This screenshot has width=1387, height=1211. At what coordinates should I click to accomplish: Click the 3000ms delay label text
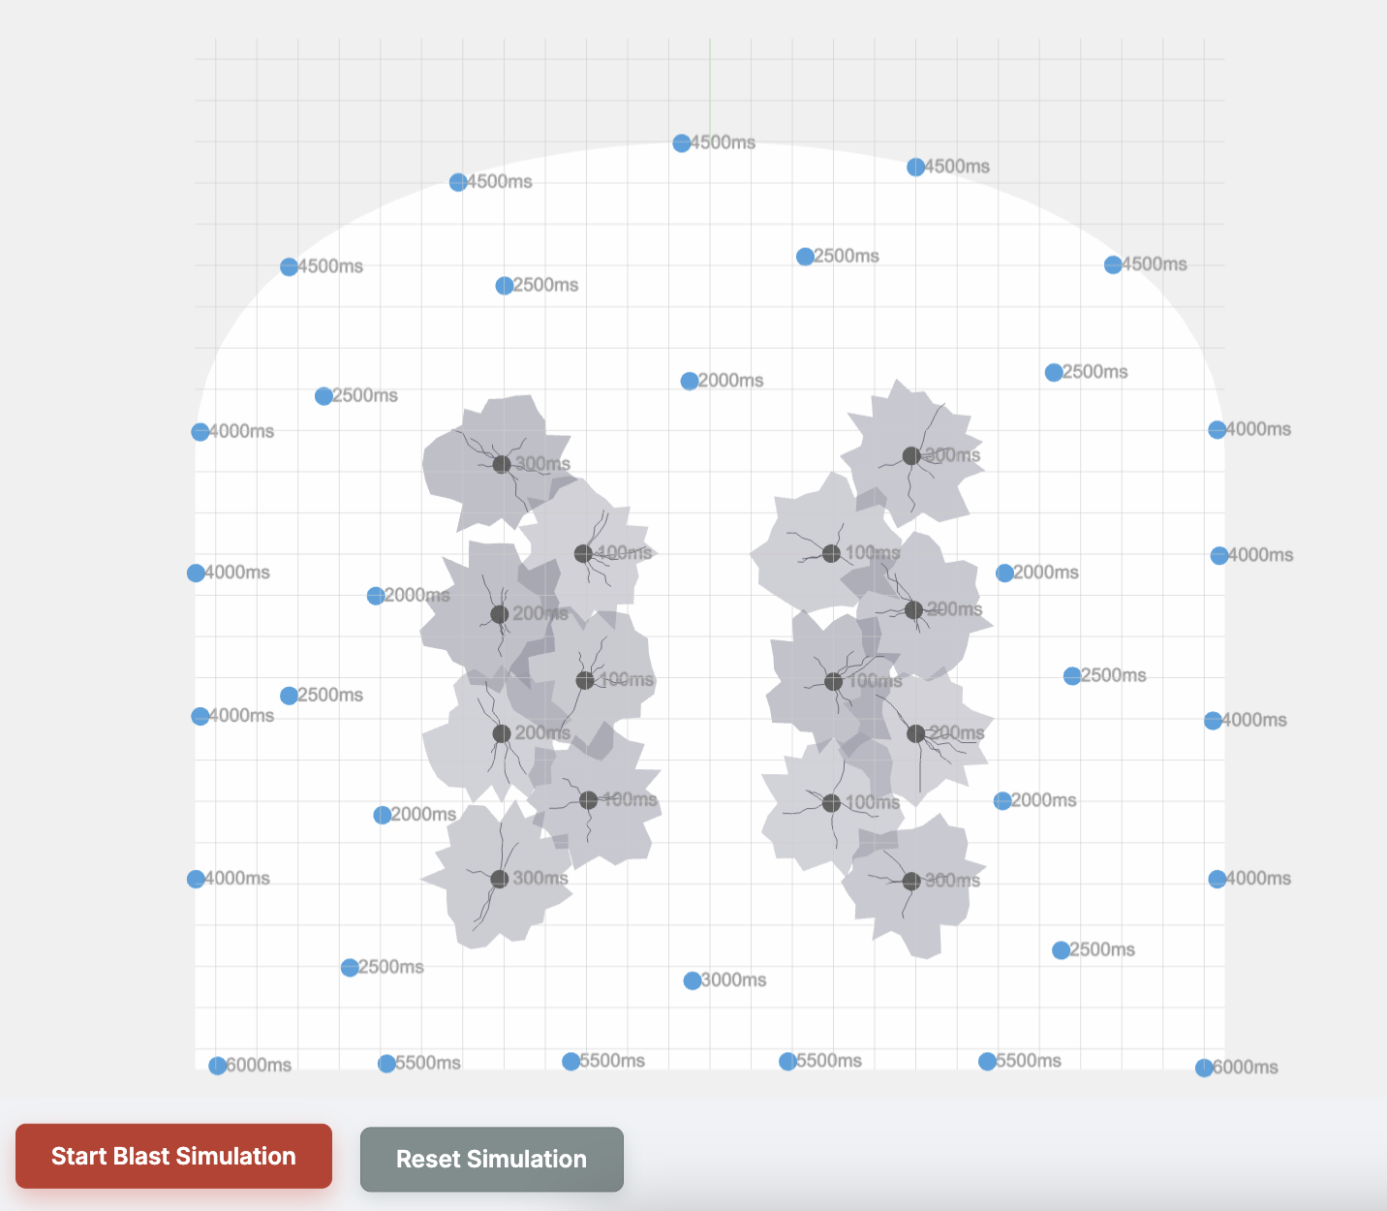point(734,980)
